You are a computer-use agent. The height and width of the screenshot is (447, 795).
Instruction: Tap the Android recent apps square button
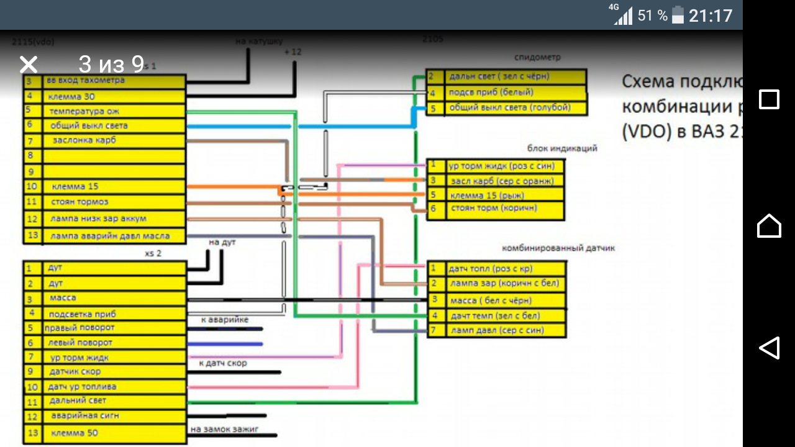pos(769,99)
